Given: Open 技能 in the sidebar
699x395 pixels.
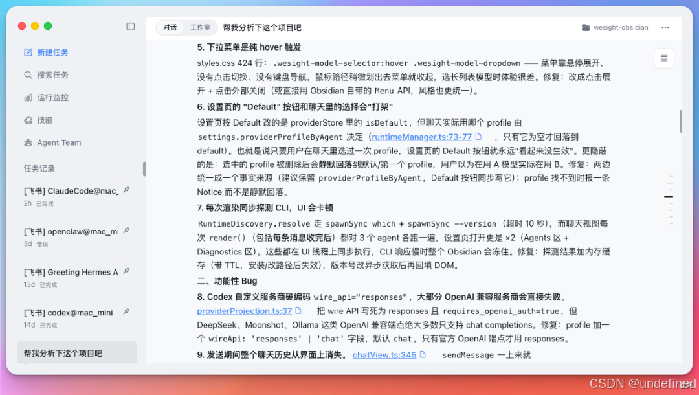Looking at the screenshot, I should (x=45, y=120).
